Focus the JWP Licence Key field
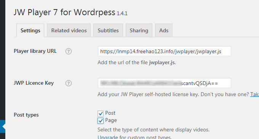The width and height of the screenshot is (259, 139). (165, 83)
